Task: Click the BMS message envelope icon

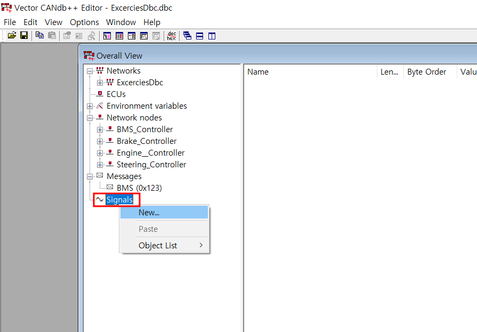Action: (x=110, y=187)
